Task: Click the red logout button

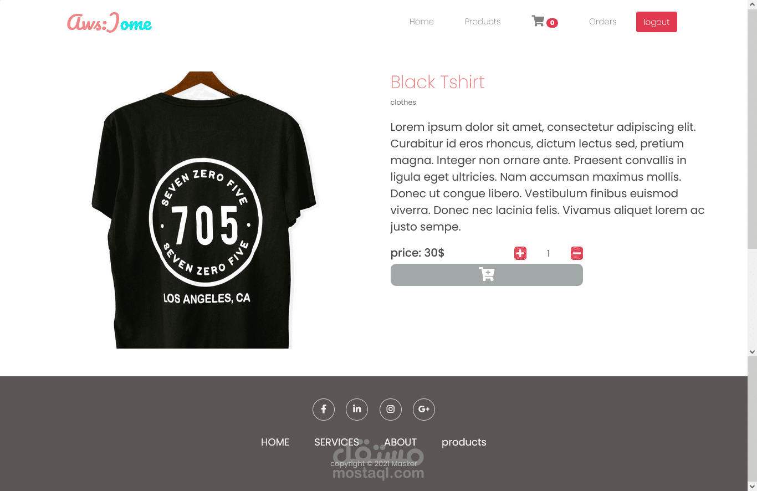Action: click(x=657, y=22)
